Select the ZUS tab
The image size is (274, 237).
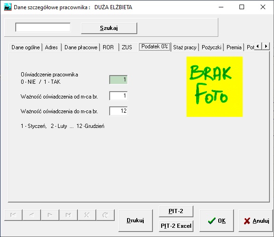(127, 47)
